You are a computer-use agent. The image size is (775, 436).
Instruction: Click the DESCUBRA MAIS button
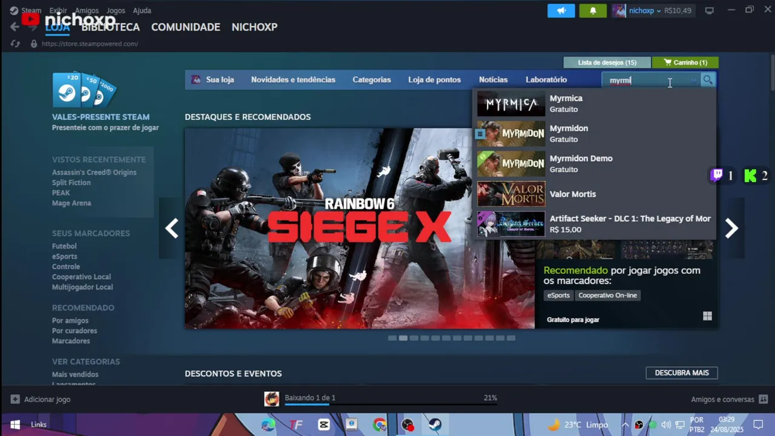[x=682, y=372]
